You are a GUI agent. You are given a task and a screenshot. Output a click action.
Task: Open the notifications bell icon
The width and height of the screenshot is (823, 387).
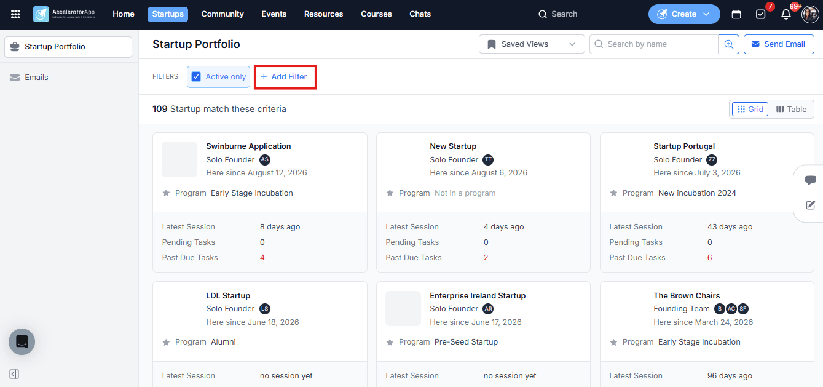click(786, 14)
